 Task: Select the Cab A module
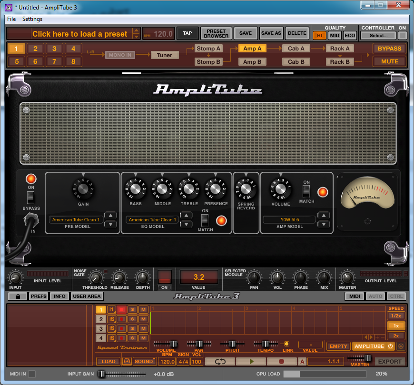tap(296, 49)
